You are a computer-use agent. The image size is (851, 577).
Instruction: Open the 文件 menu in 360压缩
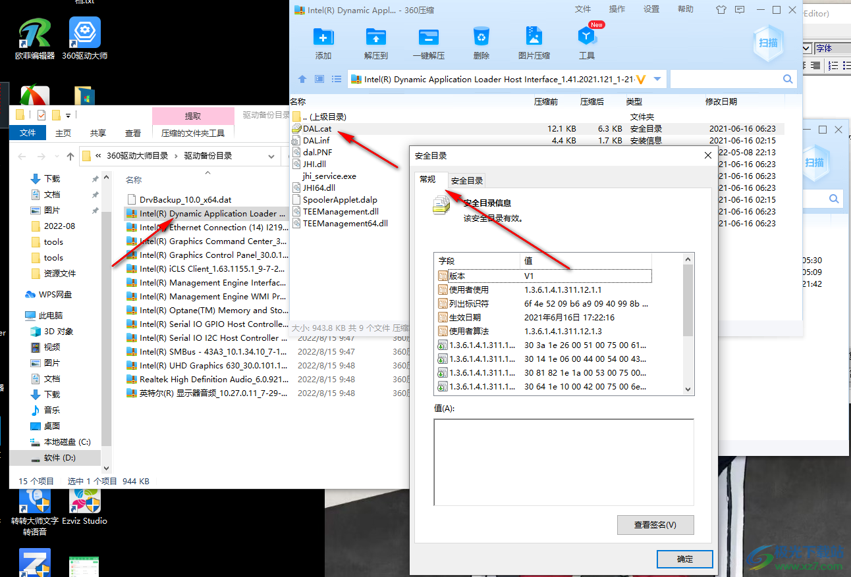pos(583,9)
